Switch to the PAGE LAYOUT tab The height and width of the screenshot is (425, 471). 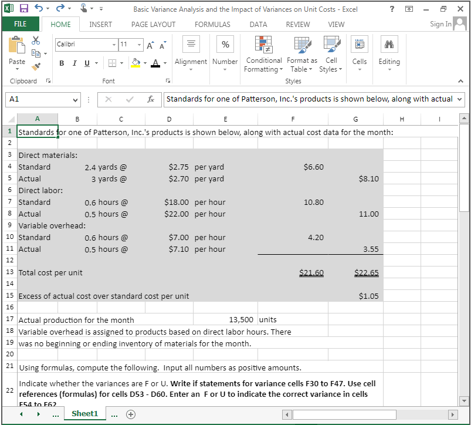click(154, 24)
